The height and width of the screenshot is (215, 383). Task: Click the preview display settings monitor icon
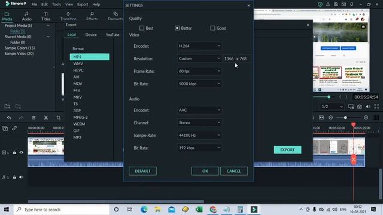coord(351,106)
